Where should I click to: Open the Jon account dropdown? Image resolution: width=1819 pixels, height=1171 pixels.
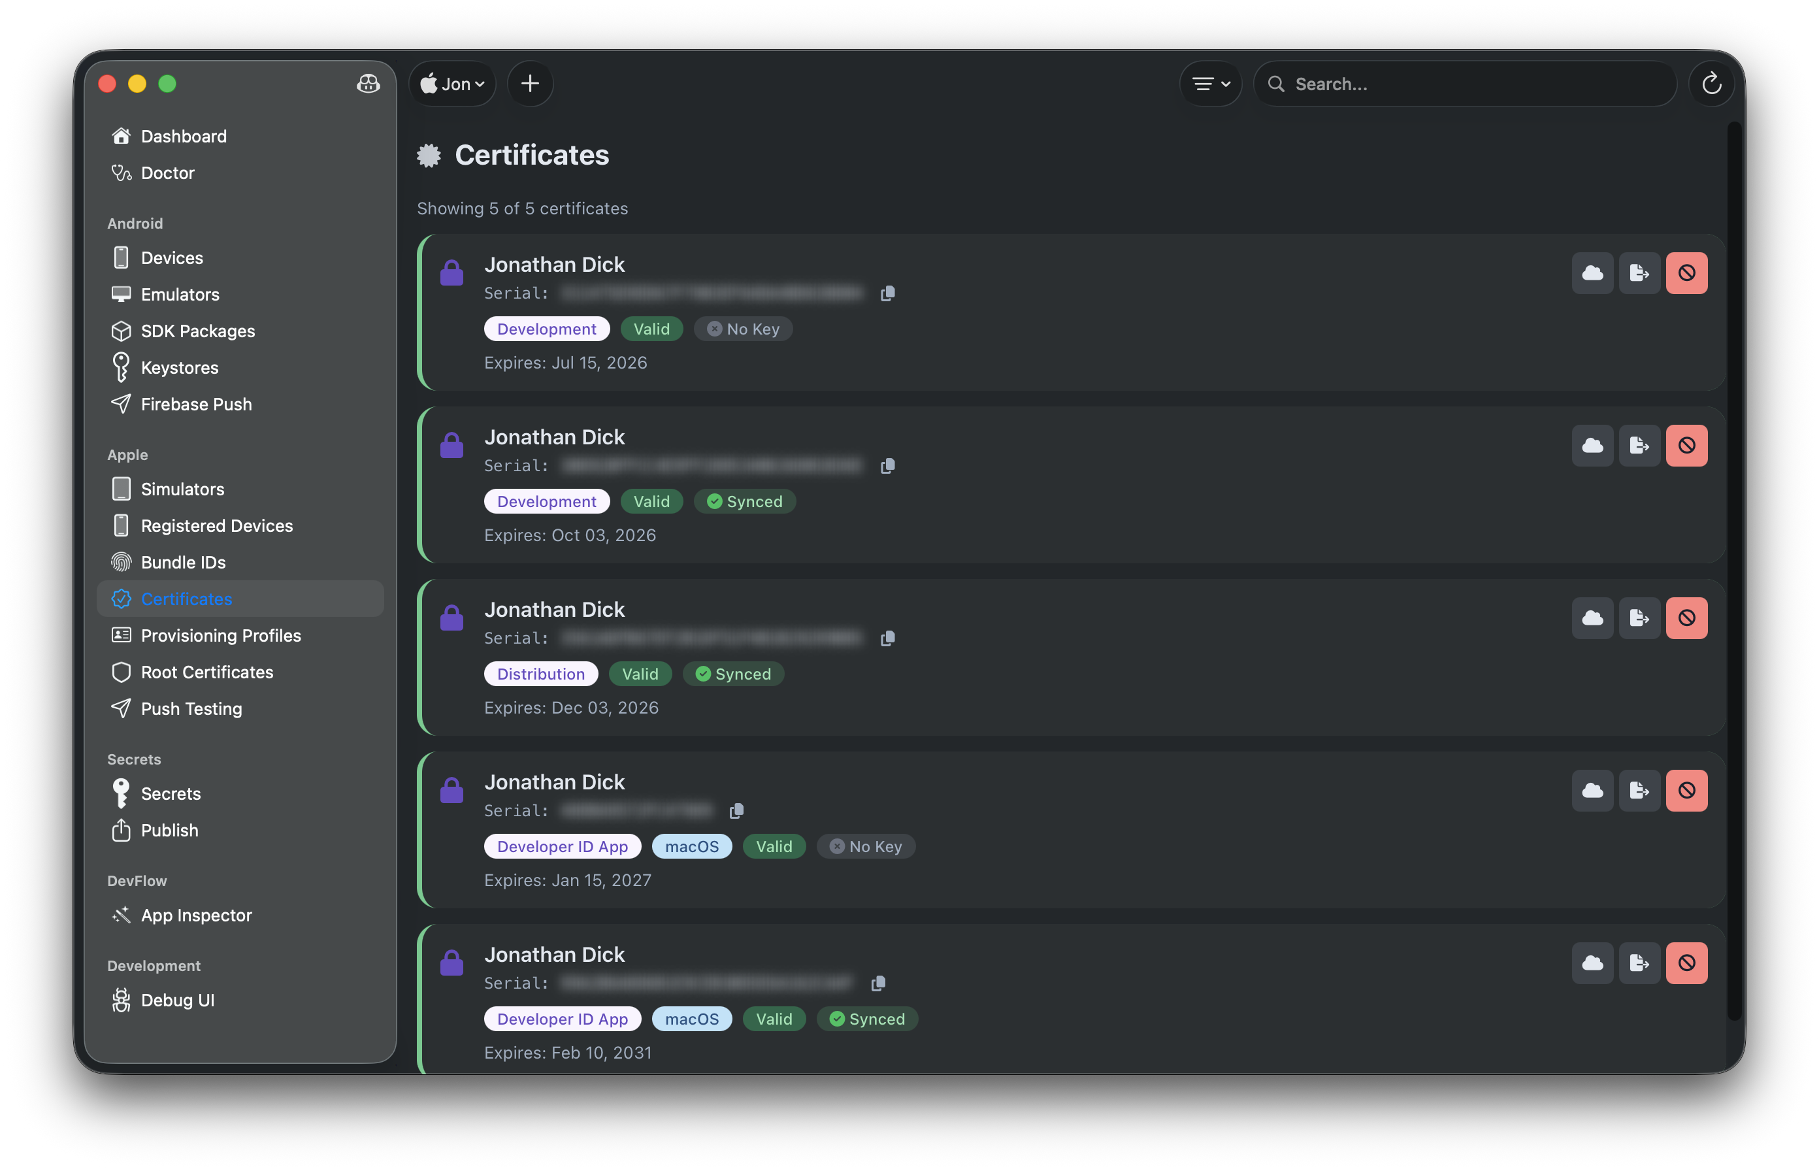point(452,84)
